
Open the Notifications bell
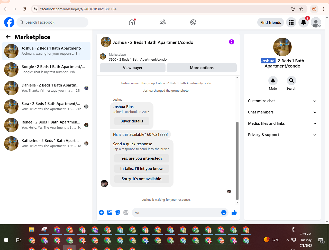tap(304, 22)
